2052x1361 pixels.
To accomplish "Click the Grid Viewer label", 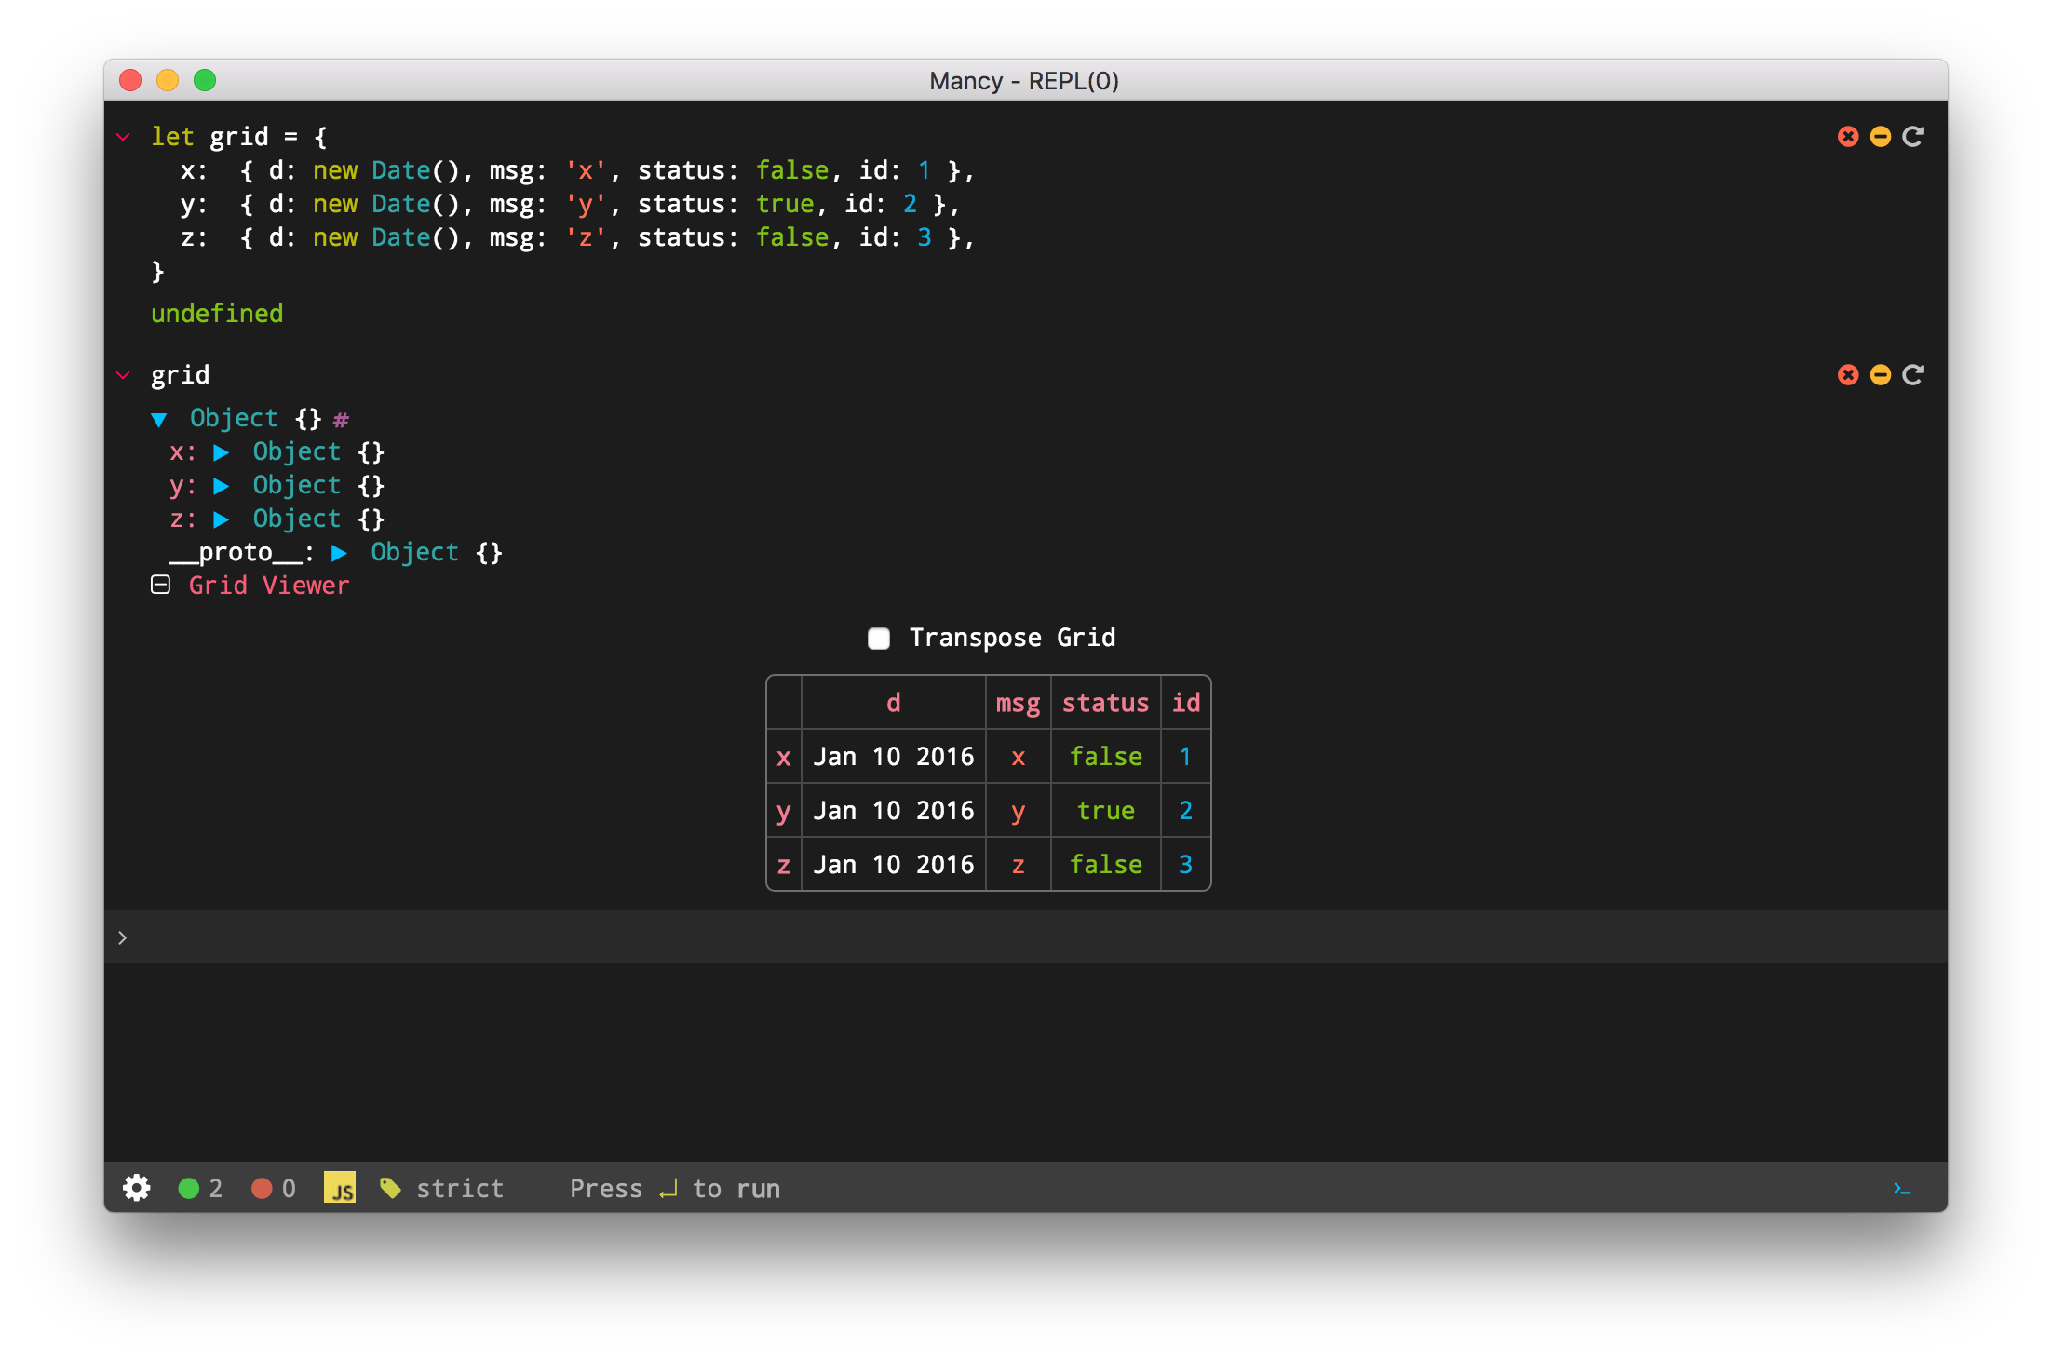I will coord(268,586).
